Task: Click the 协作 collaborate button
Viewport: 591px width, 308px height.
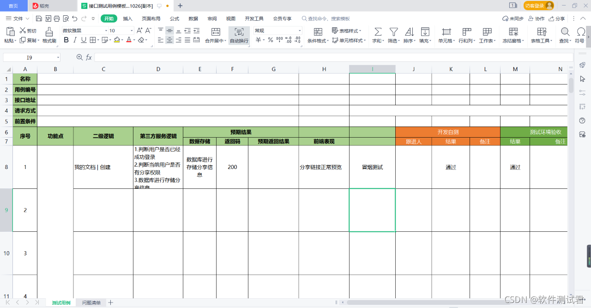Action: coord(536,18)
